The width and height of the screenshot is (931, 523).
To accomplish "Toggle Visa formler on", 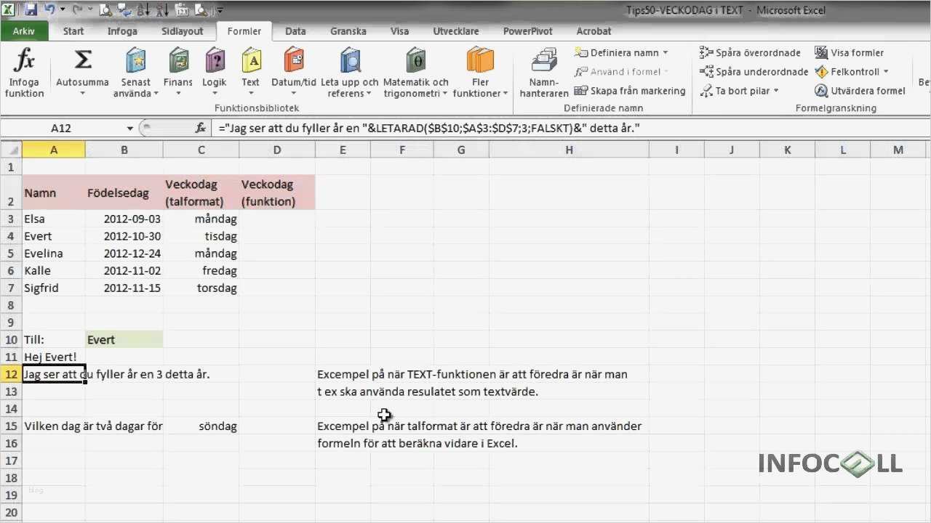I will tap(852, 52).
